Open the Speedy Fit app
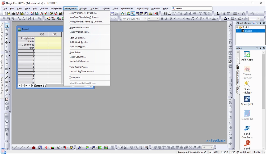The image size is (266, 154). tap(247, 100)
